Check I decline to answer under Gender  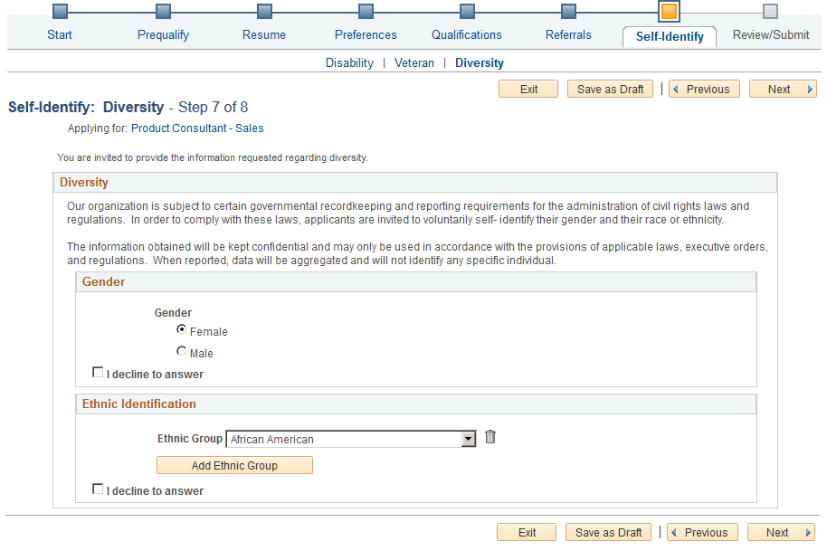[98, 372]
